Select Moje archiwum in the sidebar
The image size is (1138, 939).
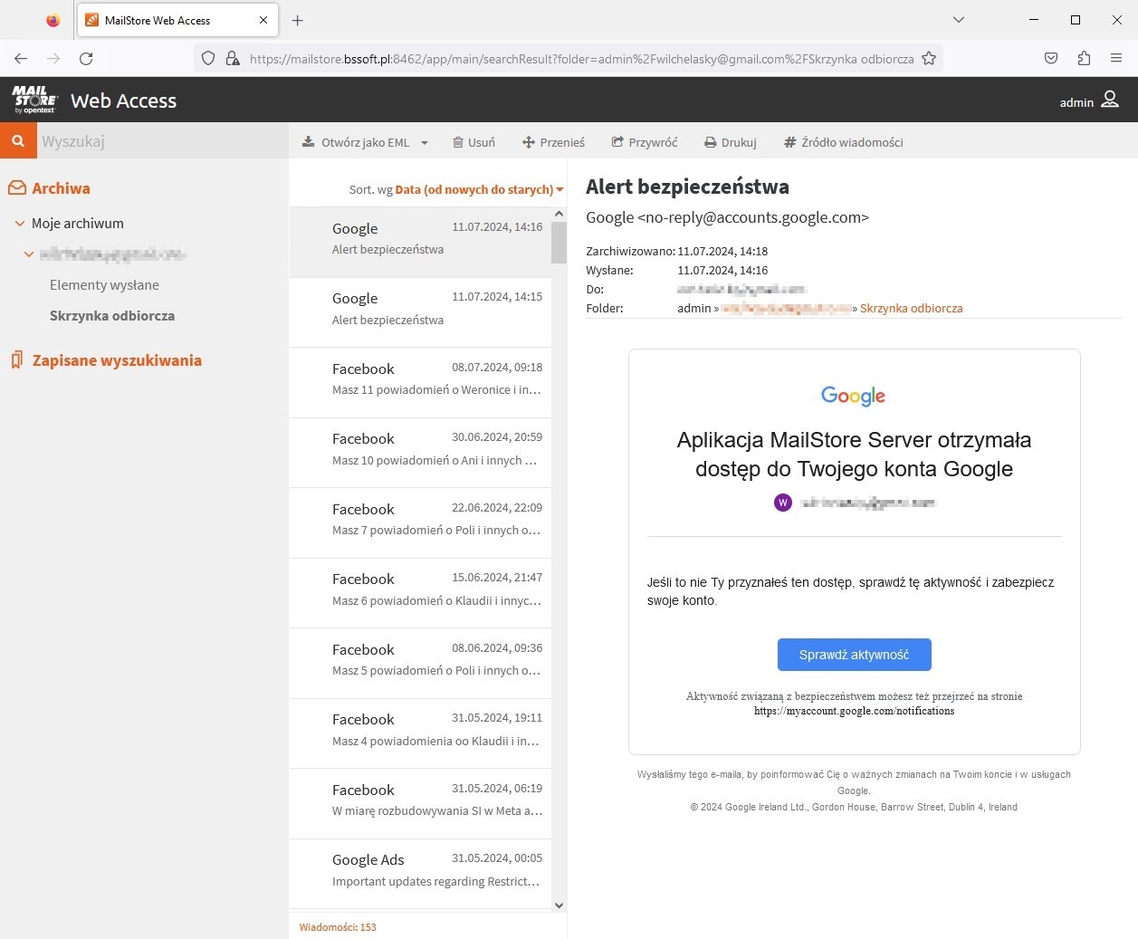pyautogui.click(x=78, y=223)
